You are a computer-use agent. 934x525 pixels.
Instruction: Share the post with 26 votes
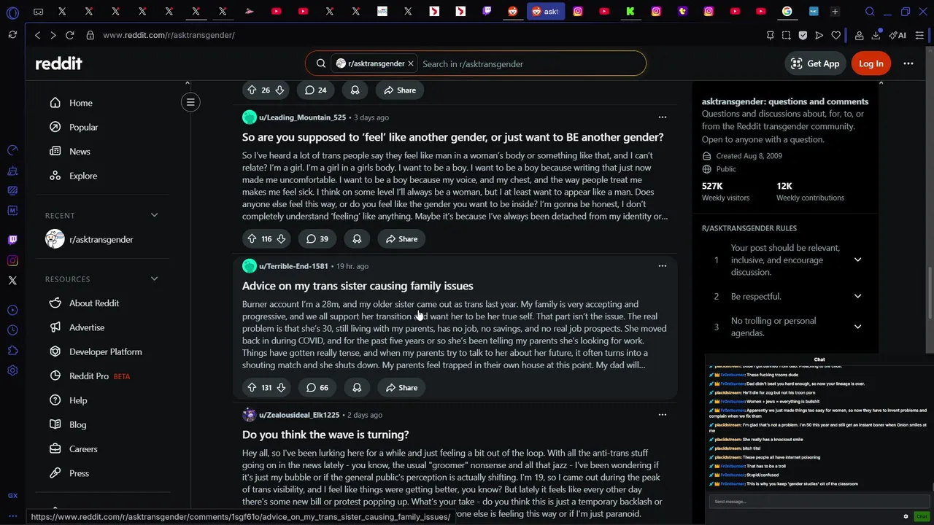tap(400, 90)
